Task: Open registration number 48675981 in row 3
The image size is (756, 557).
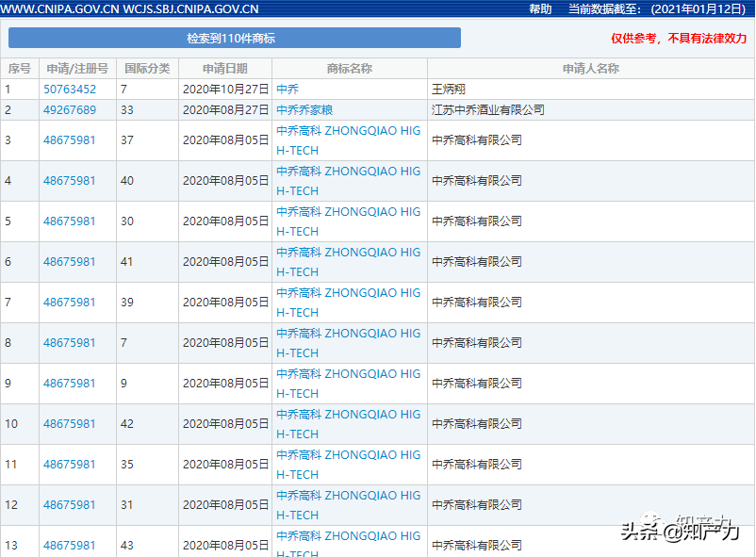Action: [70, 140]
